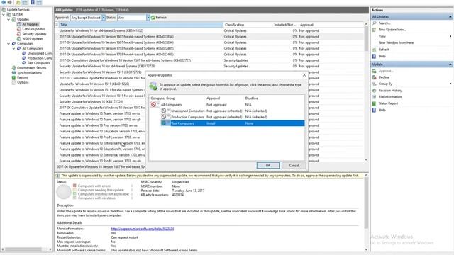The height and width of the screenshot is (255, 454).
Task: Select the KB4022727 cumulative update row
Action: click(x=209, y=60)
